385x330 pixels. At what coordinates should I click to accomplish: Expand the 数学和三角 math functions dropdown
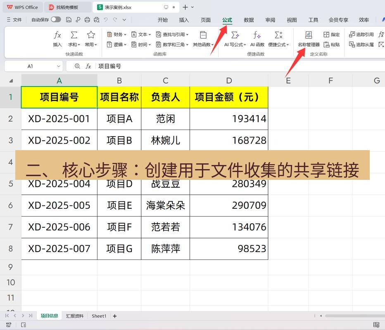[172, 45]
